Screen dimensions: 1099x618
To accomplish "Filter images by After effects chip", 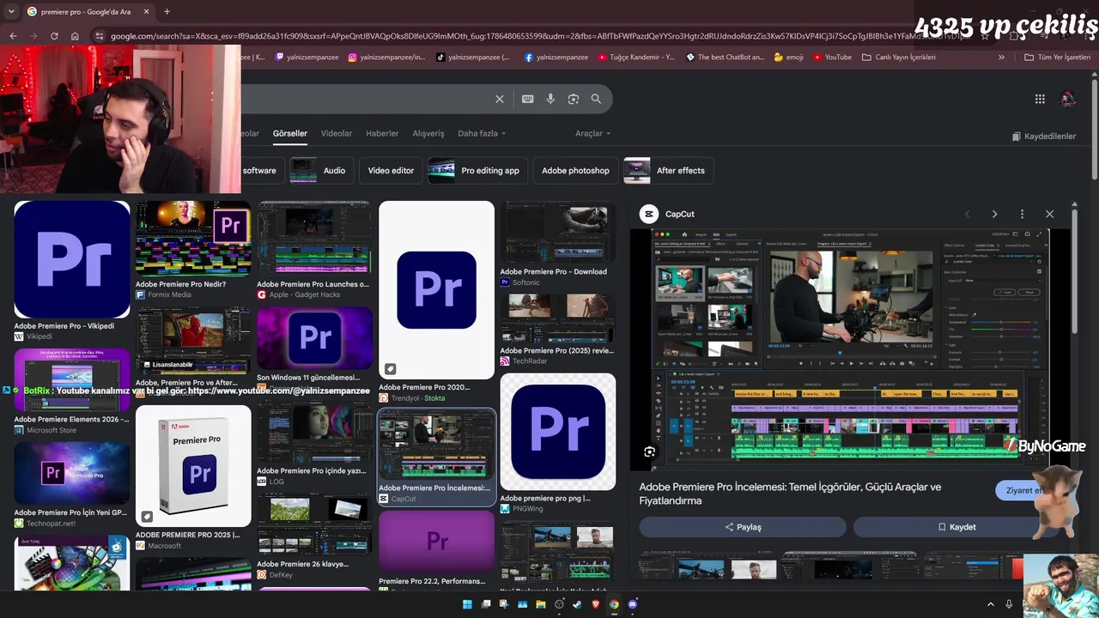I will pyautogui.click(x=667, y=171).
